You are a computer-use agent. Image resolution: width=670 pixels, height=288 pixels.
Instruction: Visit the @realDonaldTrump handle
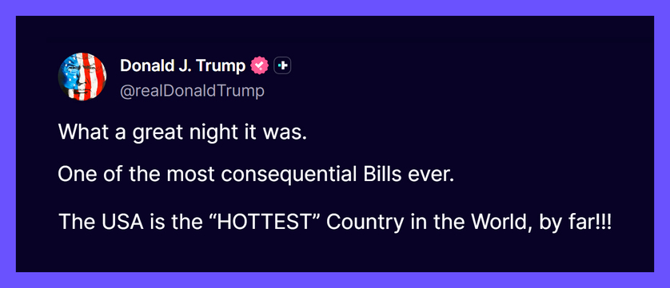click(x=192, y=91)
